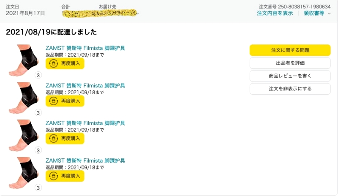Open the fourth ZAMST Filmista product title link
338x196 pixels.
click(85, 161)
